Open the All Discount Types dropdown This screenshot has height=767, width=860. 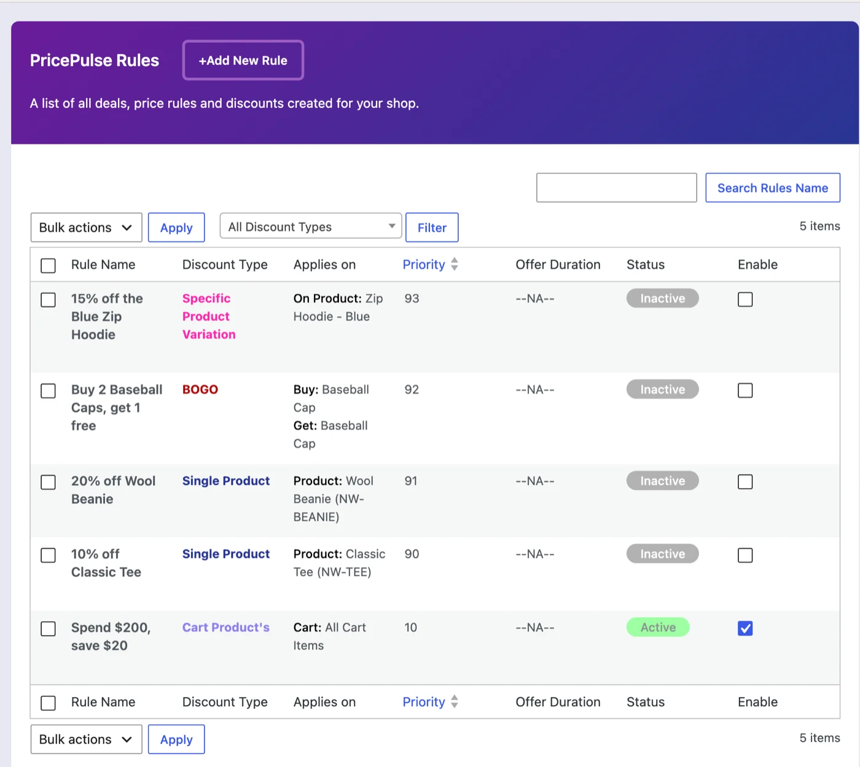pyautogui.click(x=311, y=226)
